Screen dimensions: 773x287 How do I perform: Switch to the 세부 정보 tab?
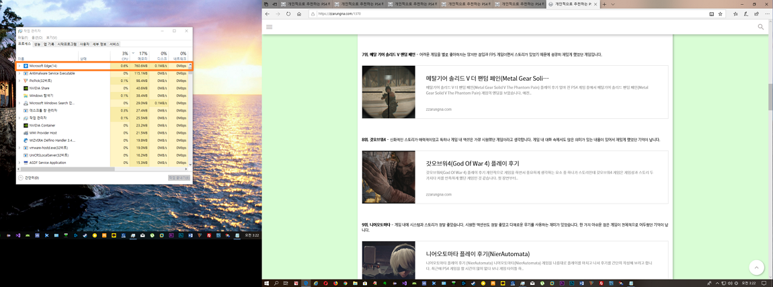click(99, 44)
